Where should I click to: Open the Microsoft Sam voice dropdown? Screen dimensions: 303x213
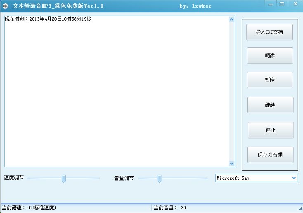[x=257, y=178]
